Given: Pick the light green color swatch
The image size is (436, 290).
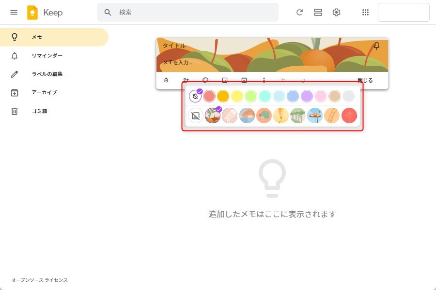Looking at the screenshot, I should tap(251, 96).
